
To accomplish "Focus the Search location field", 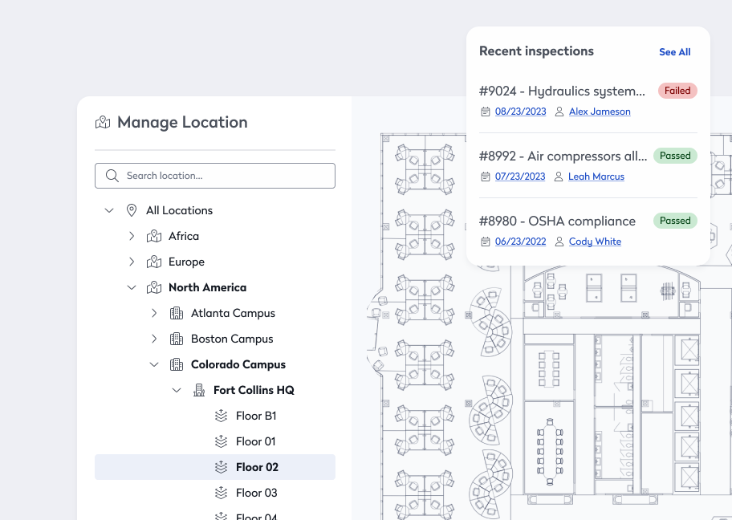I will pyautogui.click(x=215, y=176).
